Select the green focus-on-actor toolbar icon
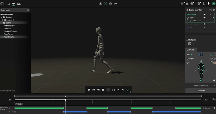Image resolution: width=216 pixels, height=114 pixels. pyautogui.click(x=105, y=4)
